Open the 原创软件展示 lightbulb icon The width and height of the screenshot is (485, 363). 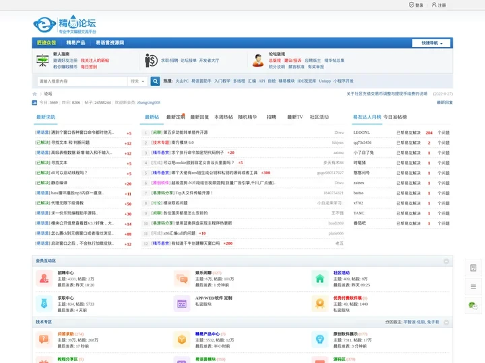tap(320, 339)
